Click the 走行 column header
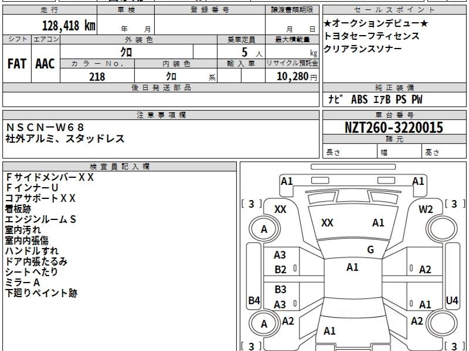Viewport: 469px width, 351px height. (x=50, y=10)
